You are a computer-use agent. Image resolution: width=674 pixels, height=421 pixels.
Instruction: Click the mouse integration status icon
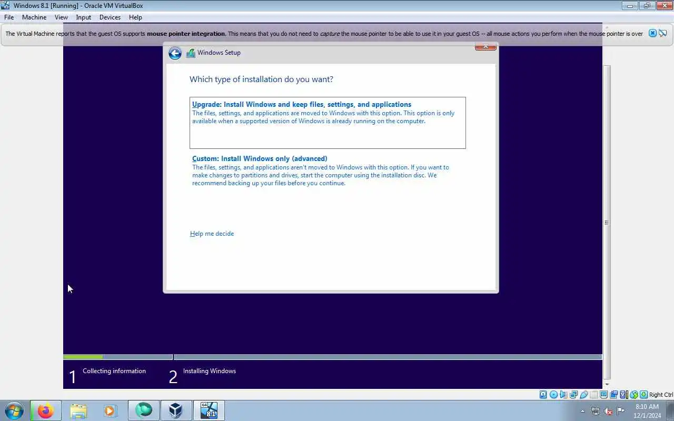(x=634, y=395)
